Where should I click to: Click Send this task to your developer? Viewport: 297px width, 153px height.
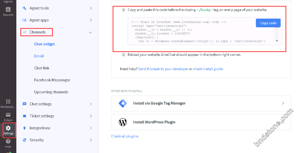click(163, 69)
